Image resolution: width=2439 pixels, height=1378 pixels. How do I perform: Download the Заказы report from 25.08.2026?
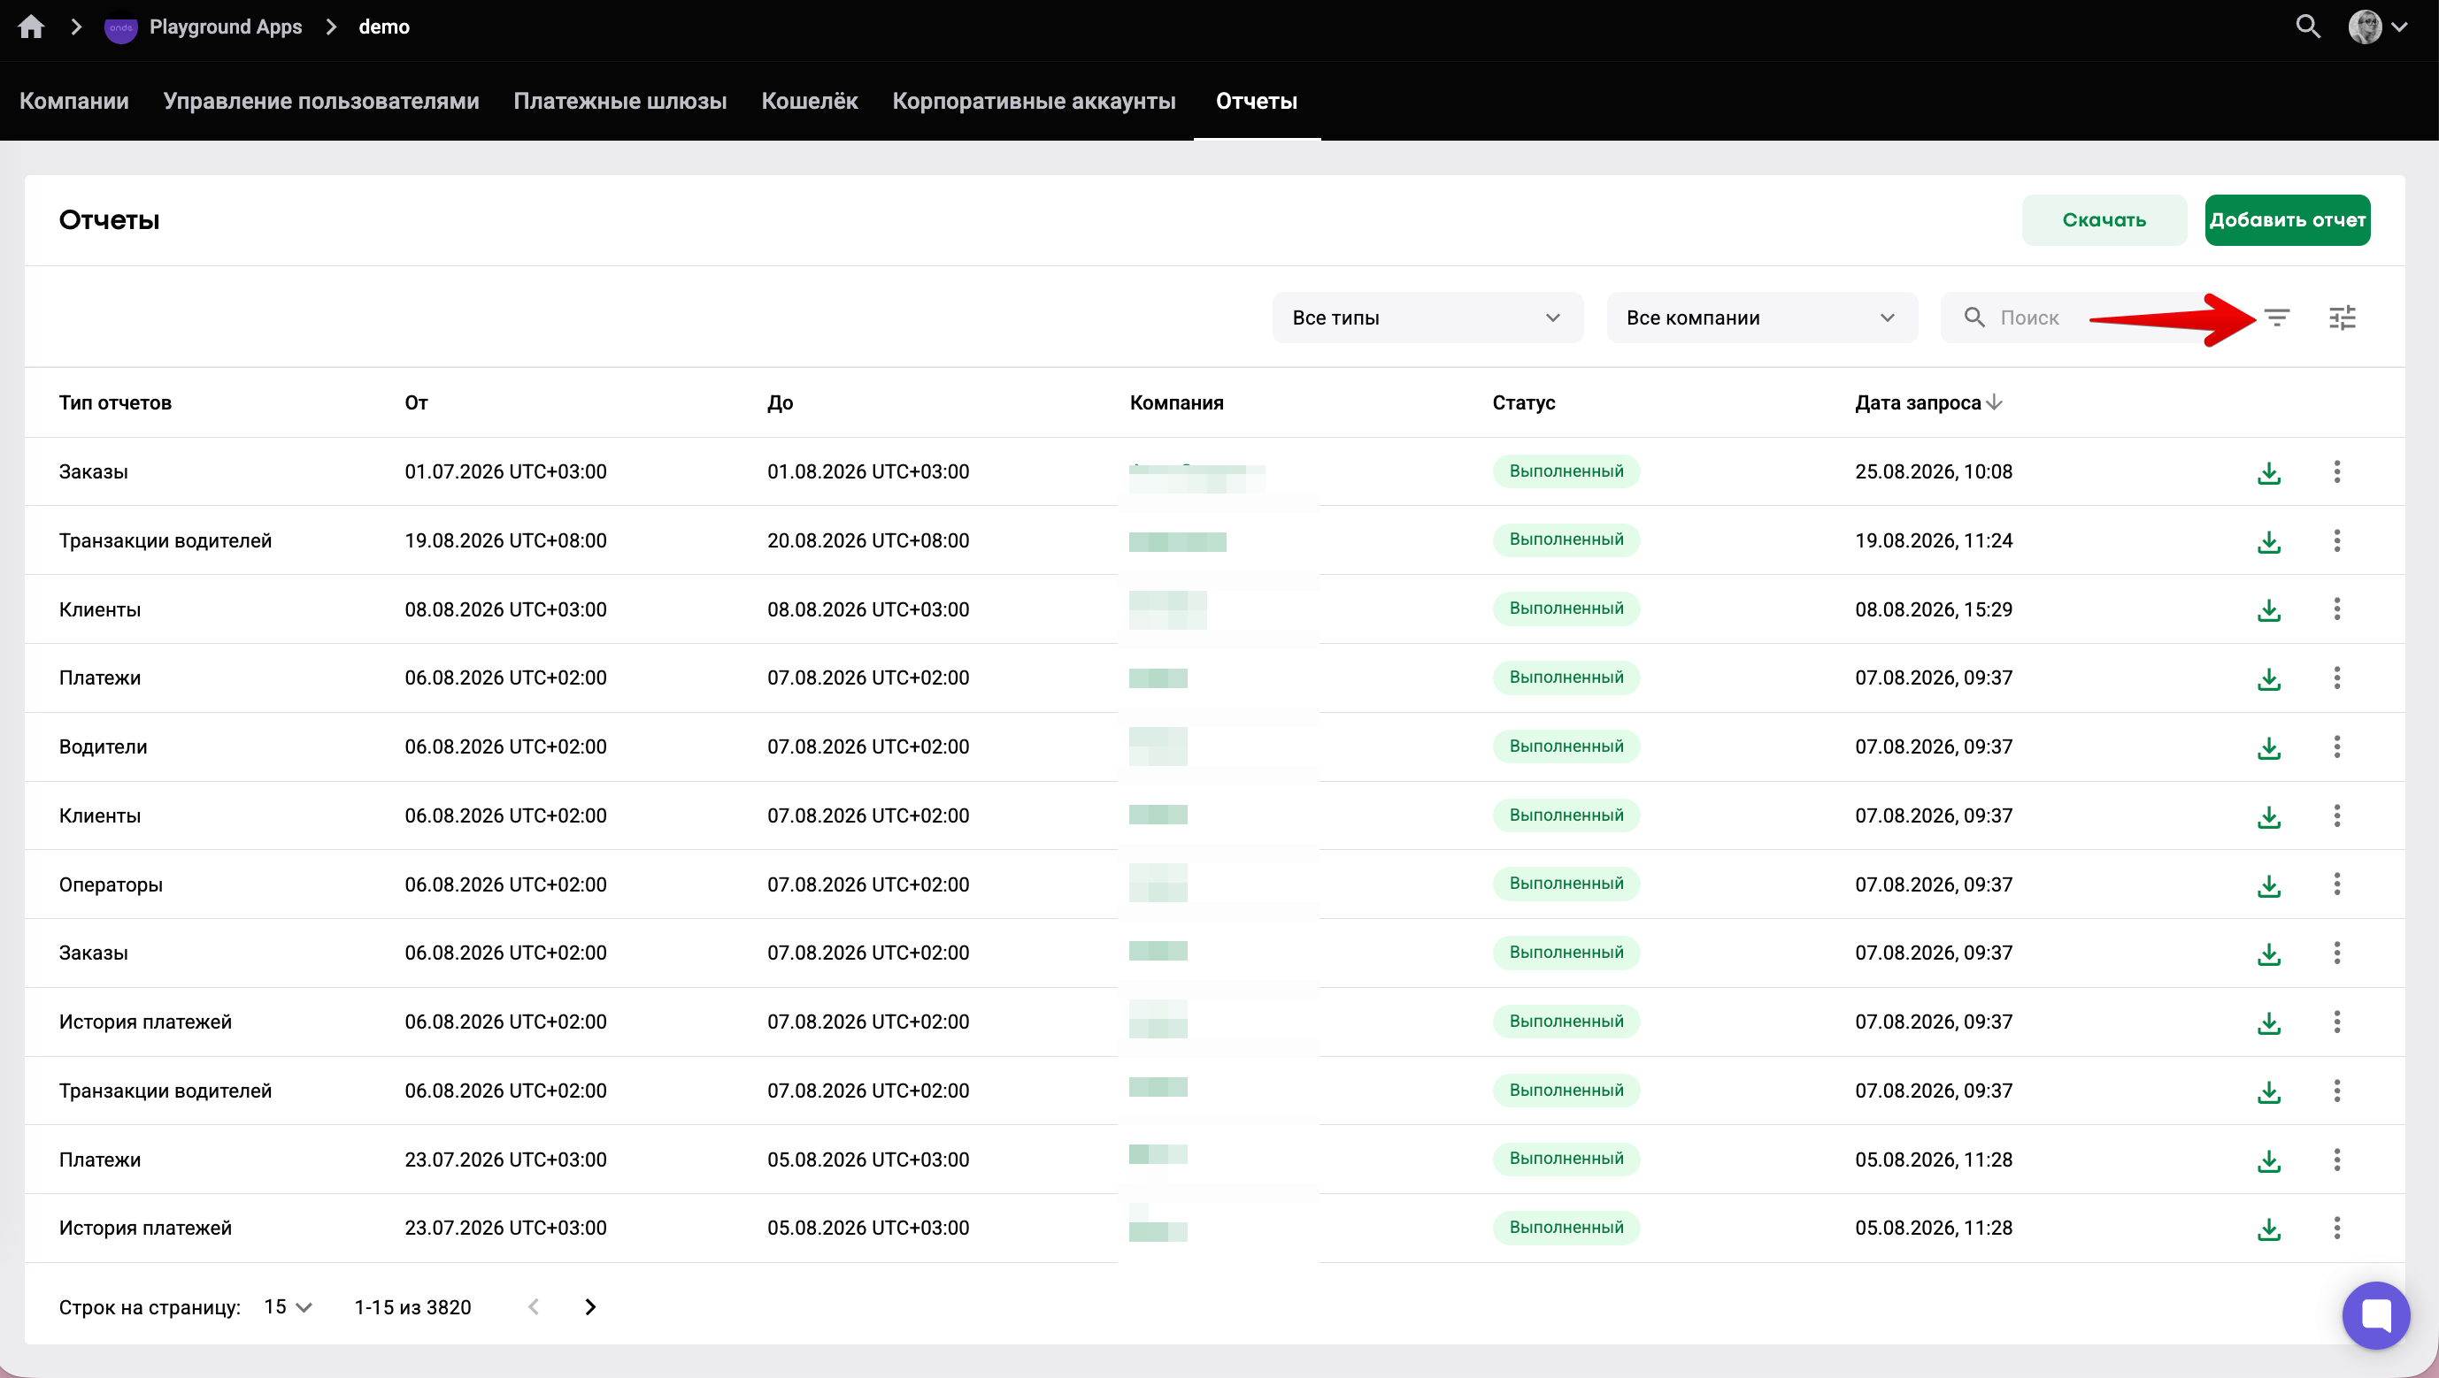(2268, 472)
